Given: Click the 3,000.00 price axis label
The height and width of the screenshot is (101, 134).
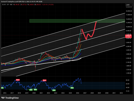Looking at the screenshot, I should (129, 54).
